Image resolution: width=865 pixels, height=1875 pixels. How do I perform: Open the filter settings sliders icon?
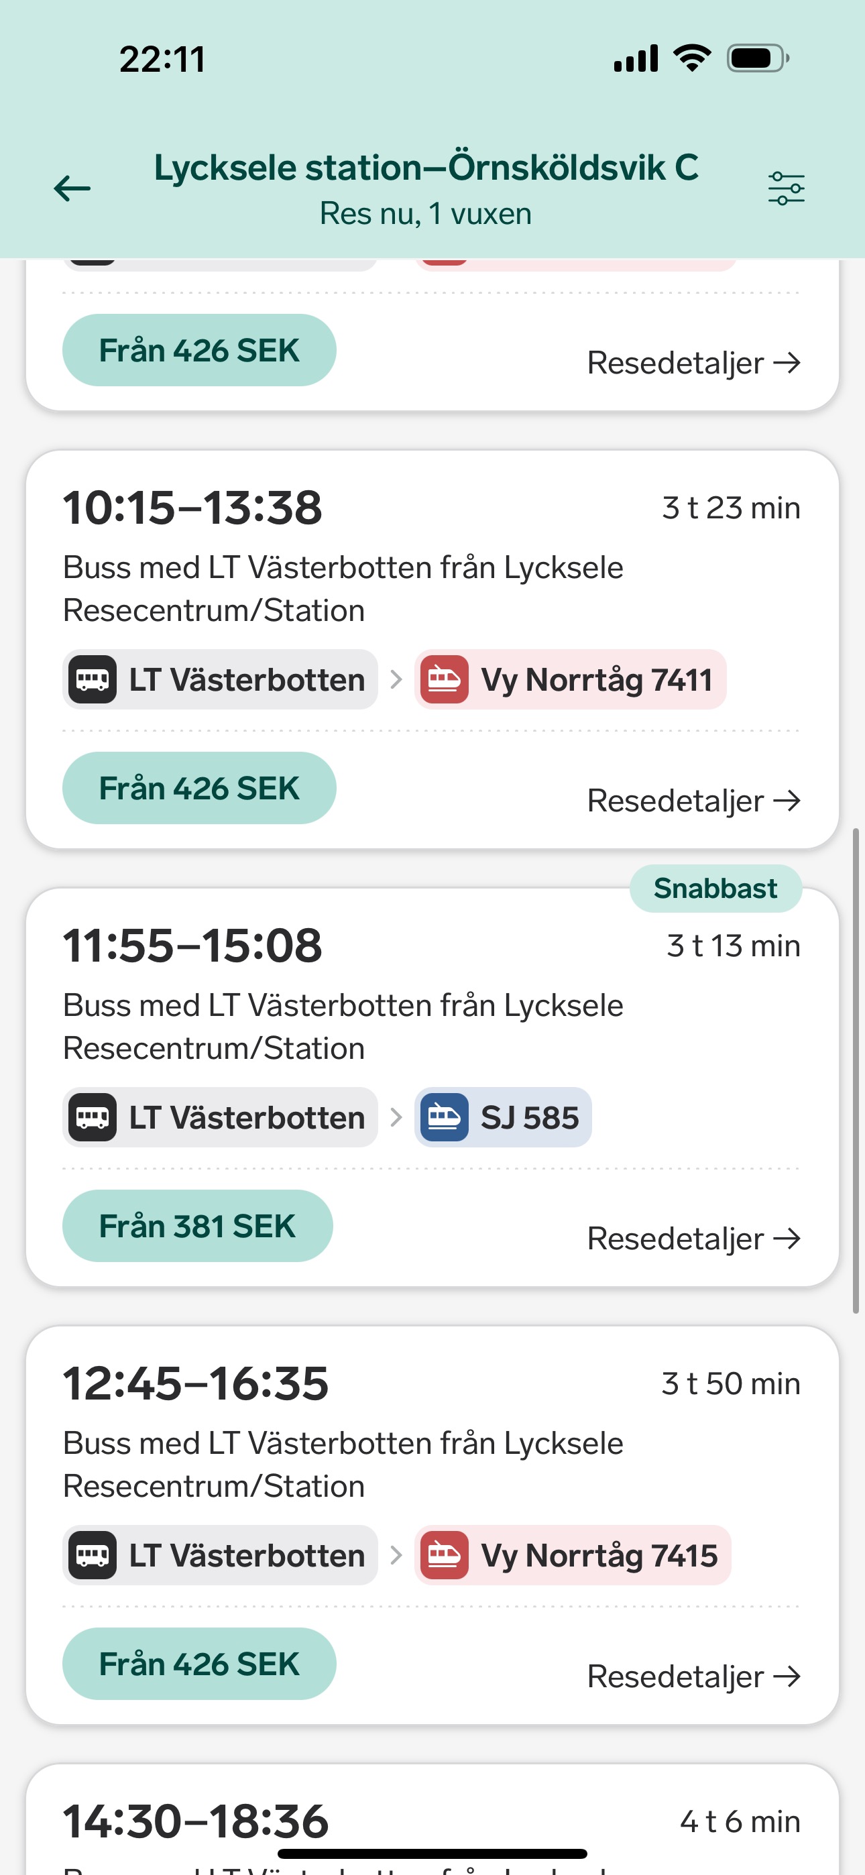787,188
